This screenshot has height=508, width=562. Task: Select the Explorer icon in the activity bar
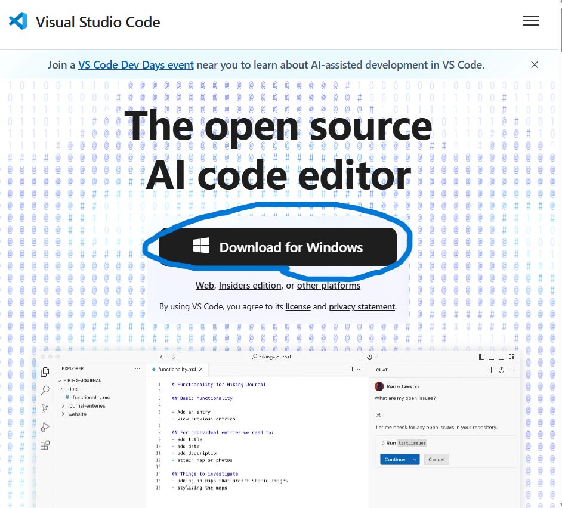(45, 372)
